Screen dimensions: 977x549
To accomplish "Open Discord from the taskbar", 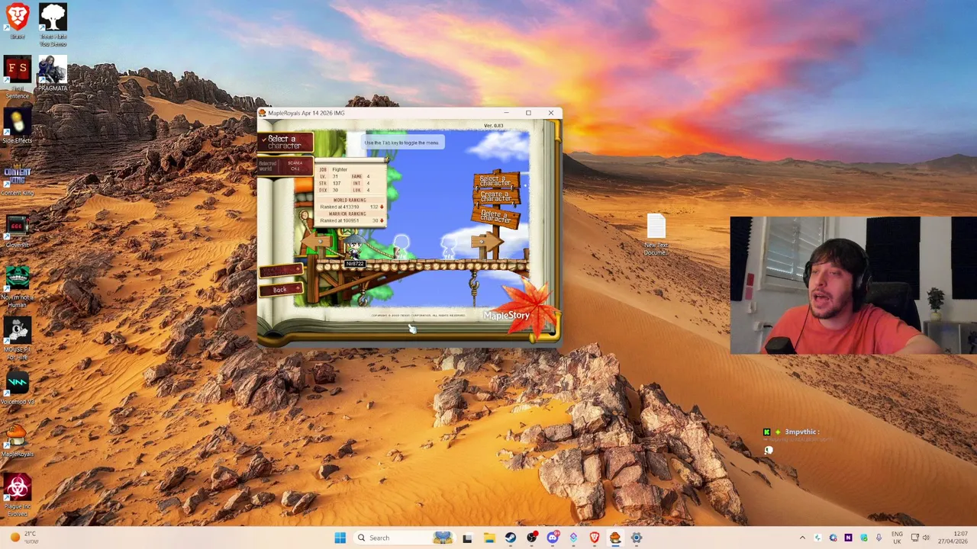I will pos(553,538).
